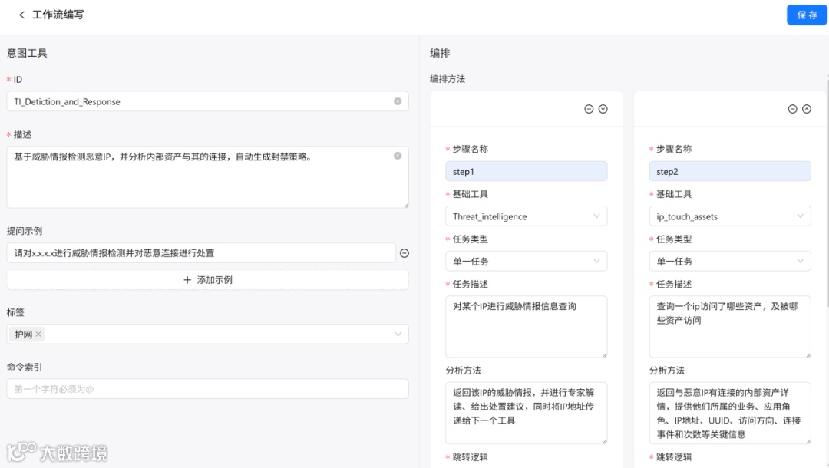Click the 保存 save button

(807, 14)
